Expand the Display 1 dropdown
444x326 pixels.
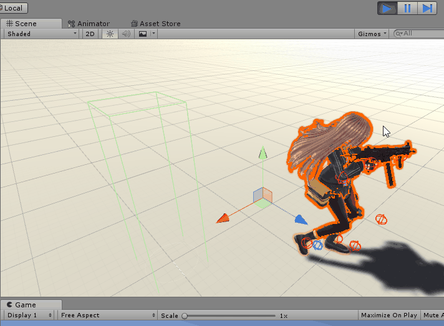tap(29, 315)
